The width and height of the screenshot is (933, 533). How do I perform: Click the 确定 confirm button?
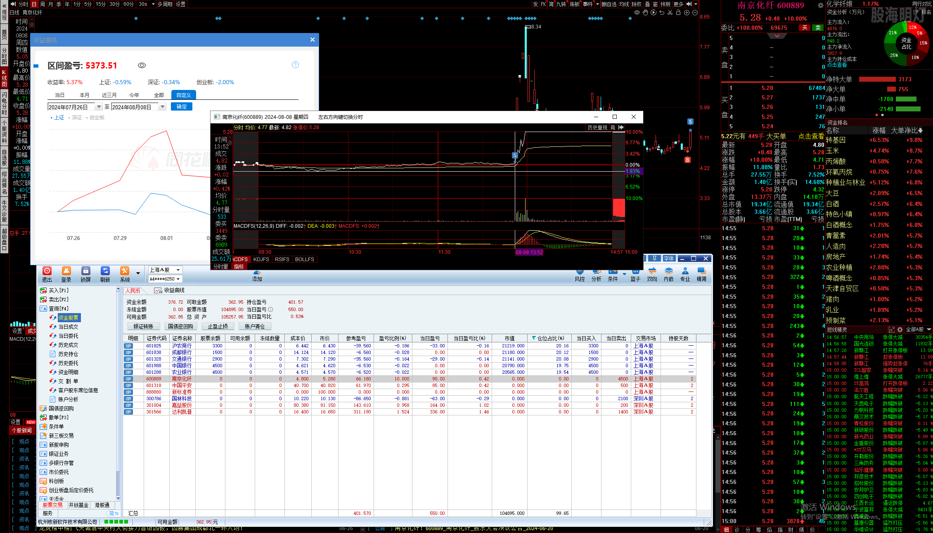(x=182, y=106)
